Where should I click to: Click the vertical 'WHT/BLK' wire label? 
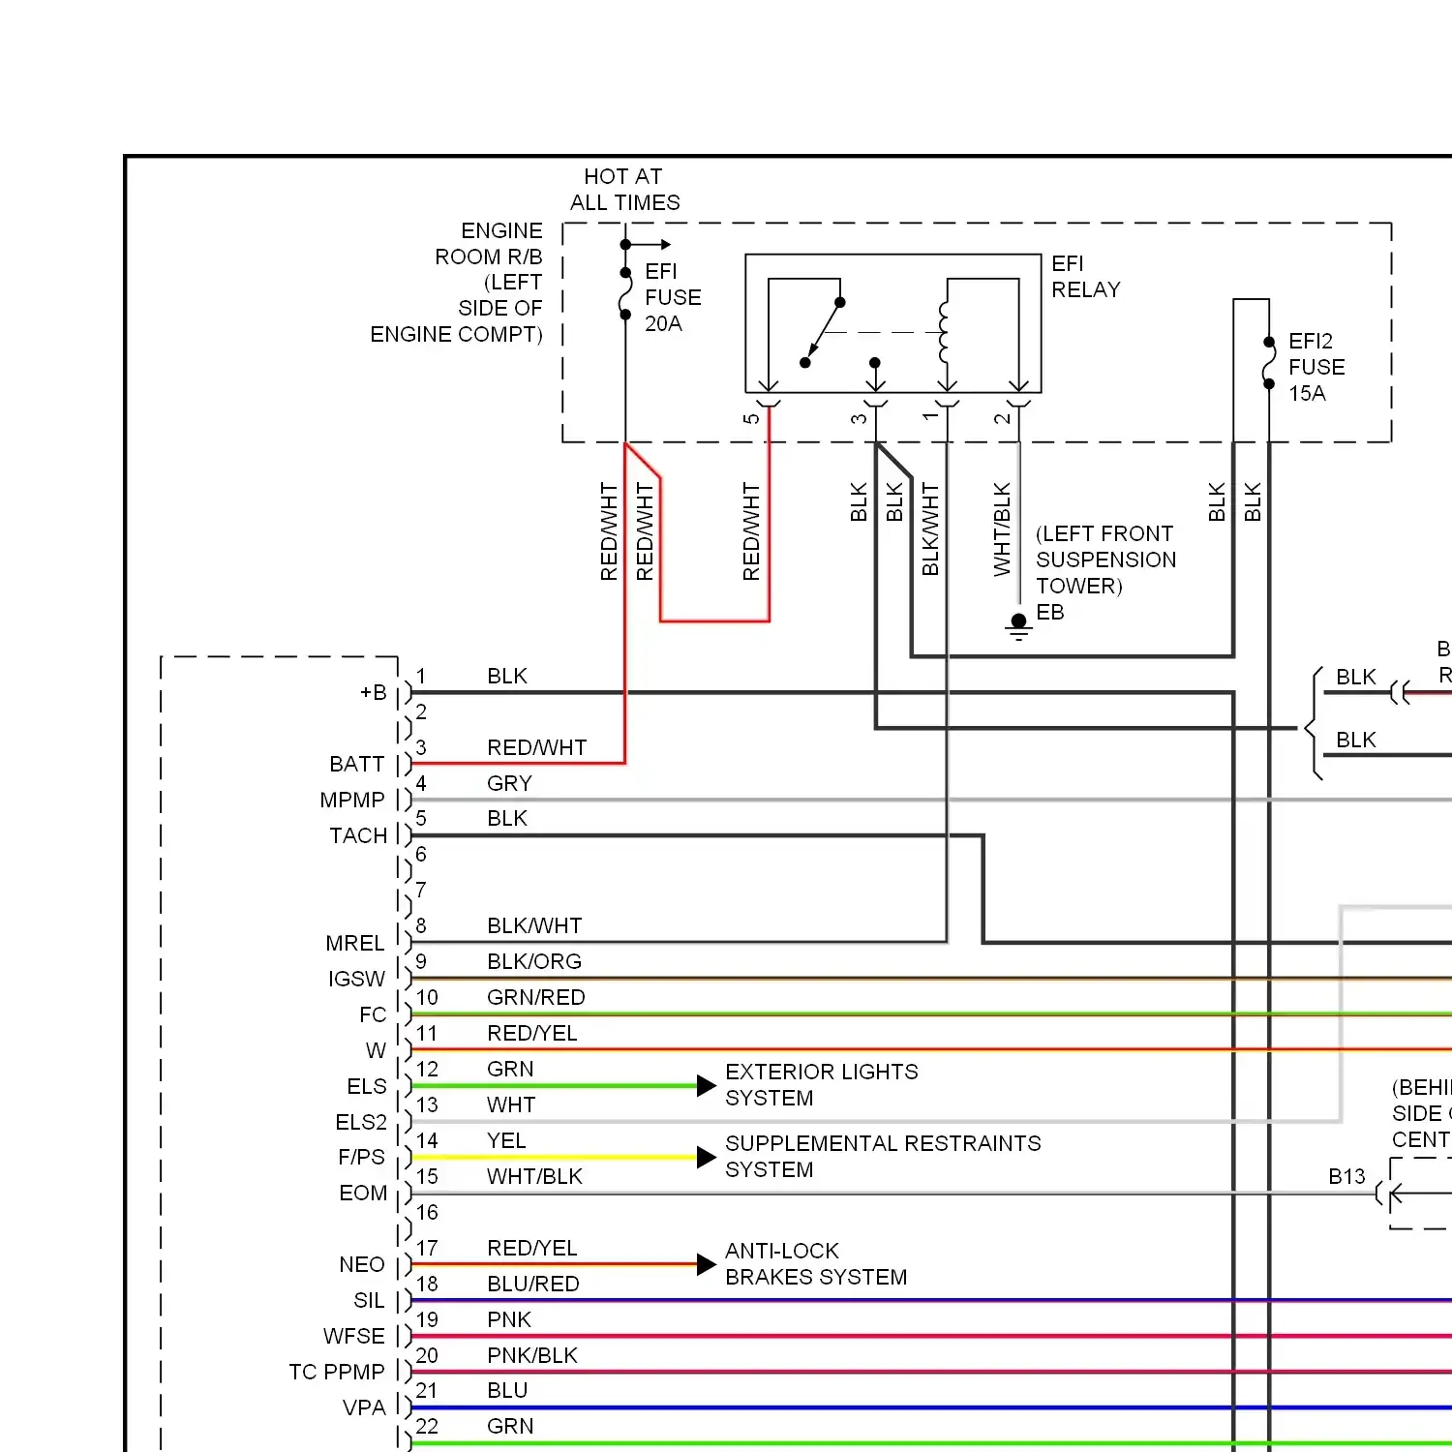coord(1002,529)
